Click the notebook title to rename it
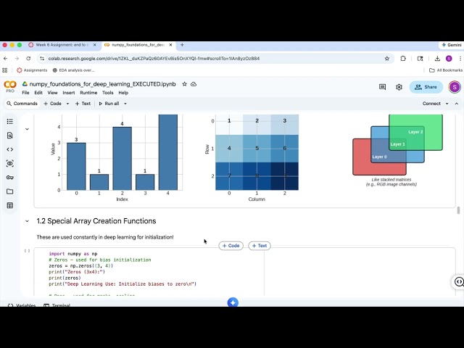 (x=102, y=84)
